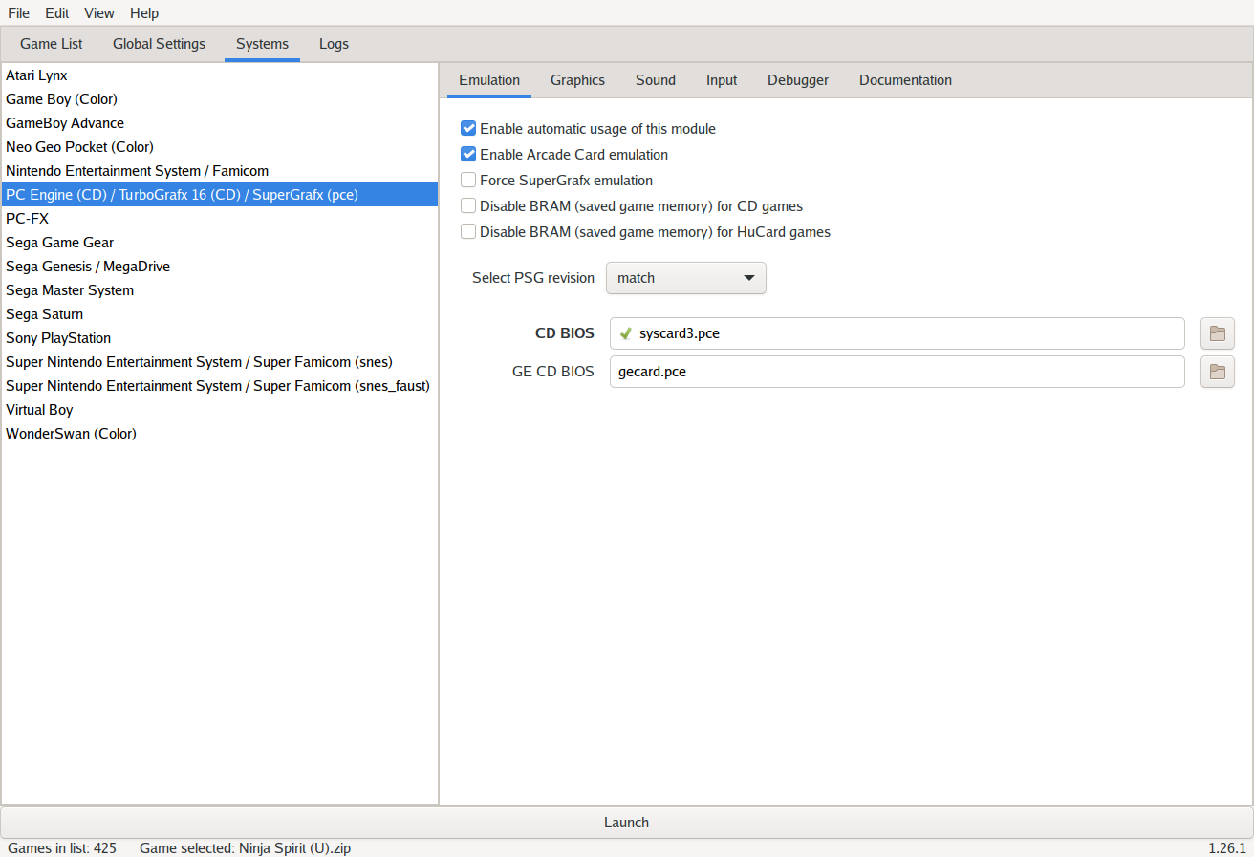Select Neo Geo Pocket (Color) system

coord(220,147)
